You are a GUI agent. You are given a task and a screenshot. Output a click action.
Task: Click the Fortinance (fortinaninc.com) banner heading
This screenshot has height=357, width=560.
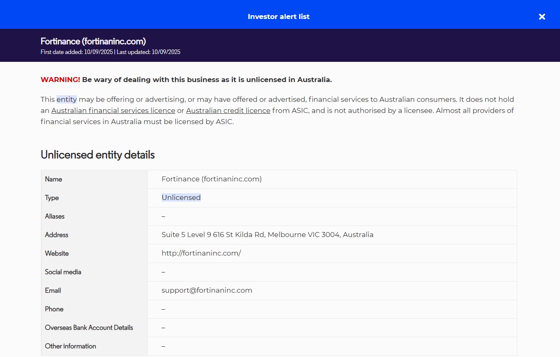pyautogui.click(x=93, y=41)
